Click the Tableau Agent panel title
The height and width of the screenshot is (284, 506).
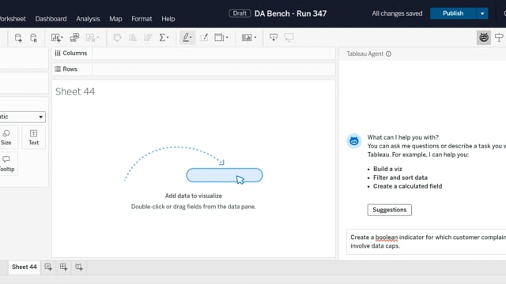click(365, 54)
